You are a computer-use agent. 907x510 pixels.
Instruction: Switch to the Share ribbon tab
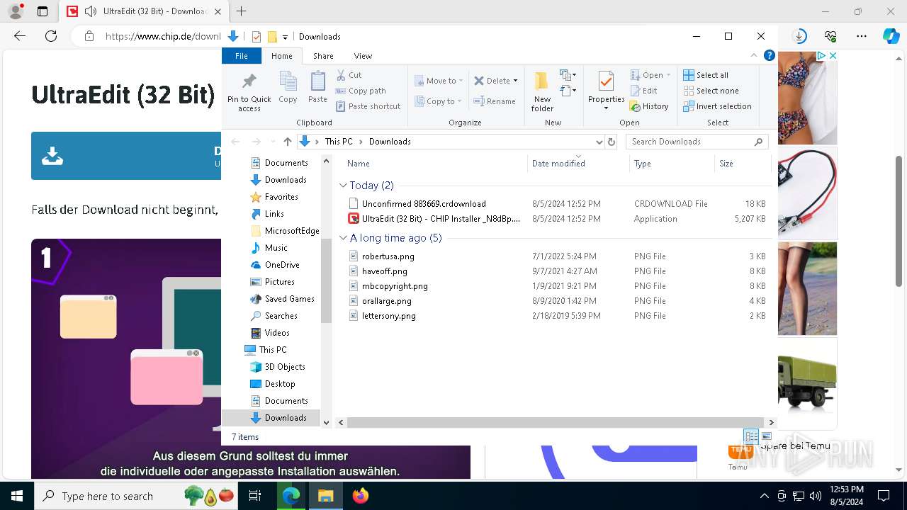[323, 56]
